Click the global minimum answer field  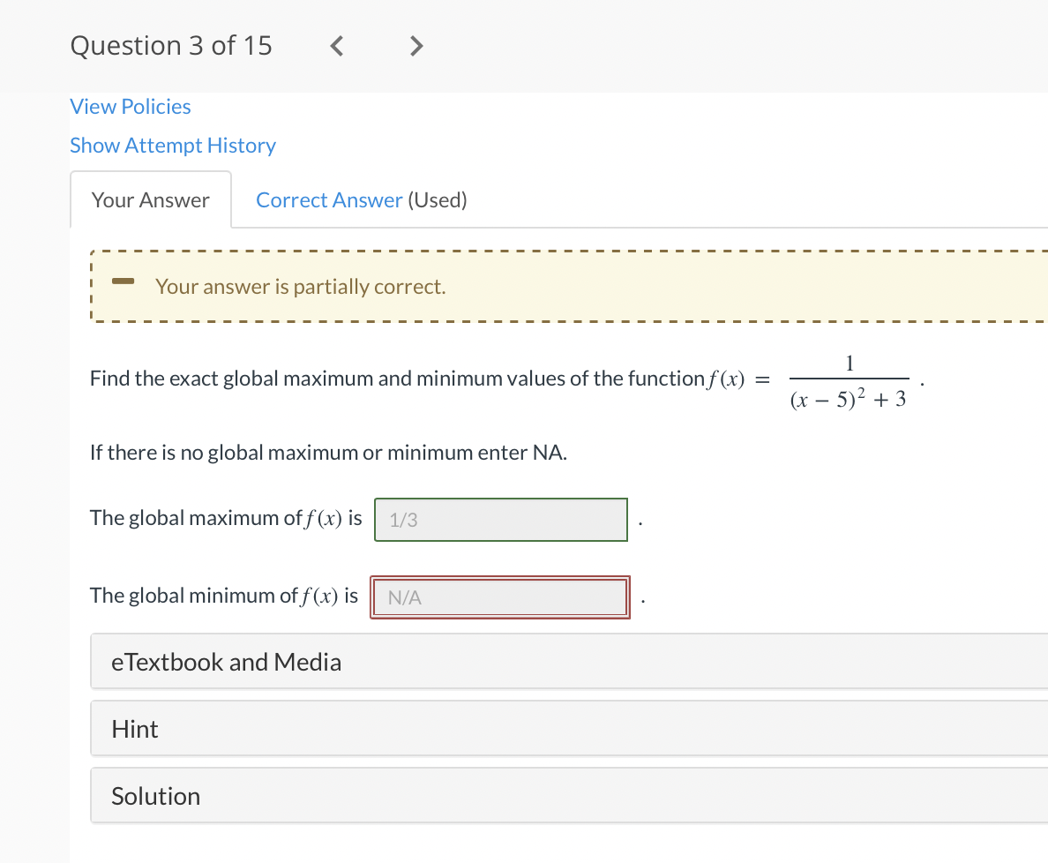tap(500, 597)
